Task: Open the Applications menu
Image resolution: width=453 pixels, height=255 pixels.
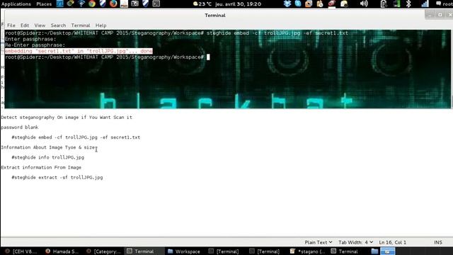Action: (x=16, y=4)
